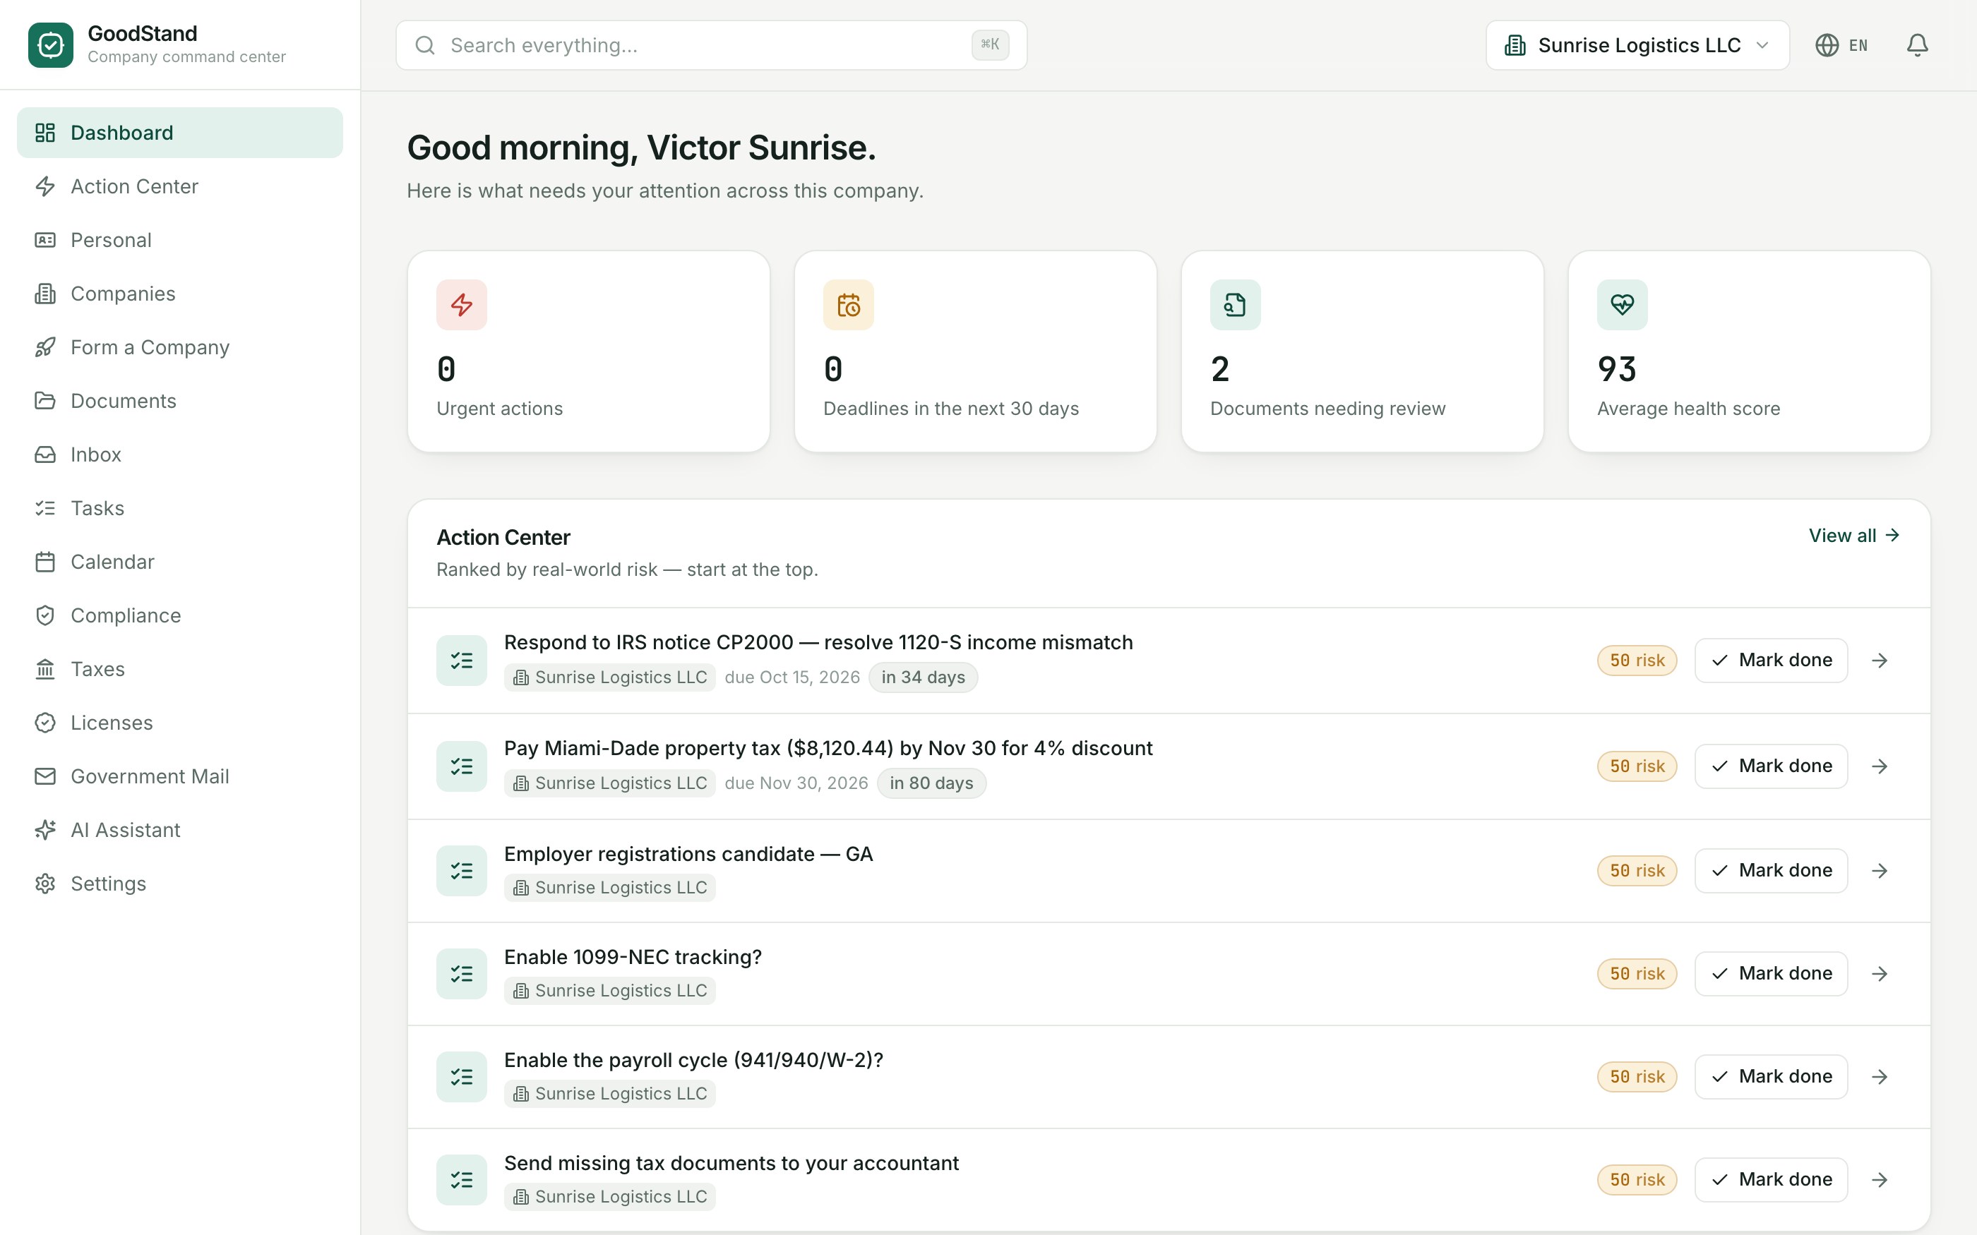The image size is (1977, 1235).
Task: Click the magnifier icon in search bar
Action: coord(425,45)
